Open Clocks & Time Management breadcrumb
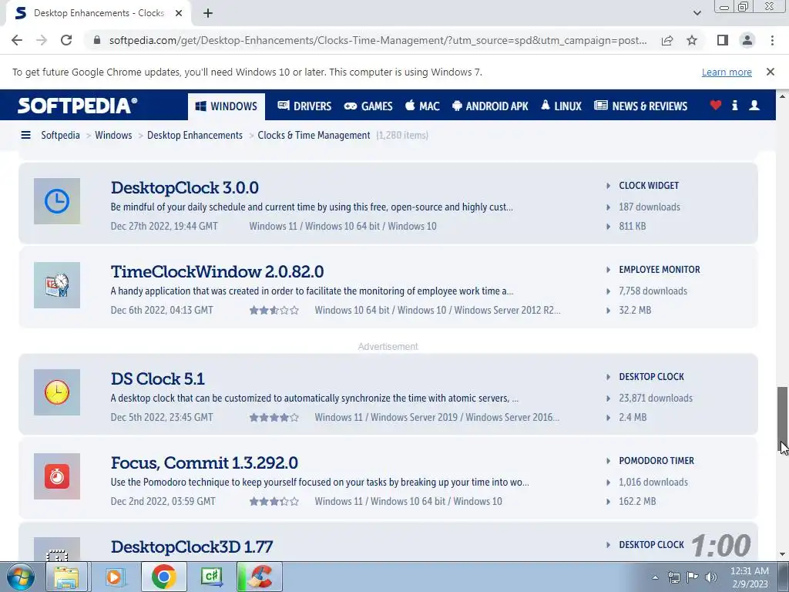The image size is (789, 592). (x=314, y=135)
